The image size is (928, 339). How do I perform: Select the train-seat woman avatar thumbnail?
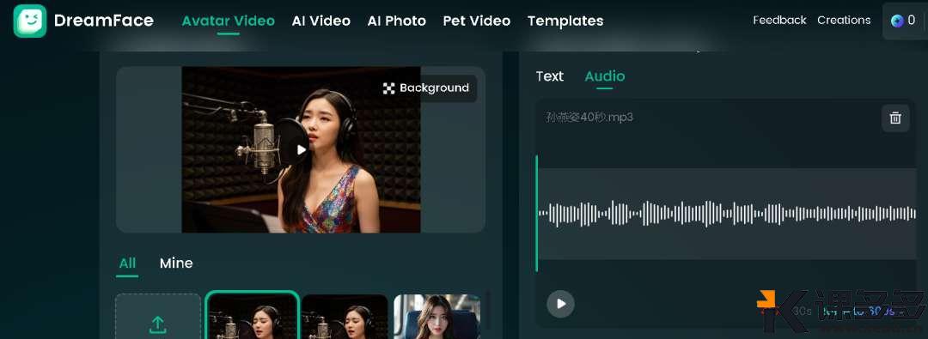[x=437, y=317]
